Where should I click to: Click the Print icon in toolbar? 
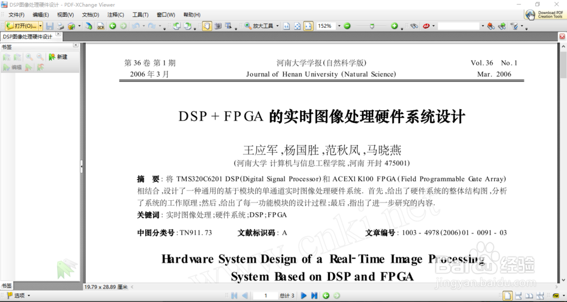click(61, 26)
